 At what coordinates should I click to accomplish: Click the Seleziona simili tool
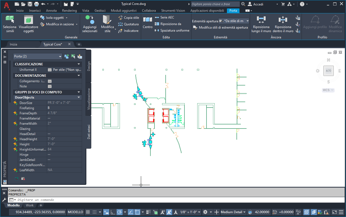[x=10, y=24]
